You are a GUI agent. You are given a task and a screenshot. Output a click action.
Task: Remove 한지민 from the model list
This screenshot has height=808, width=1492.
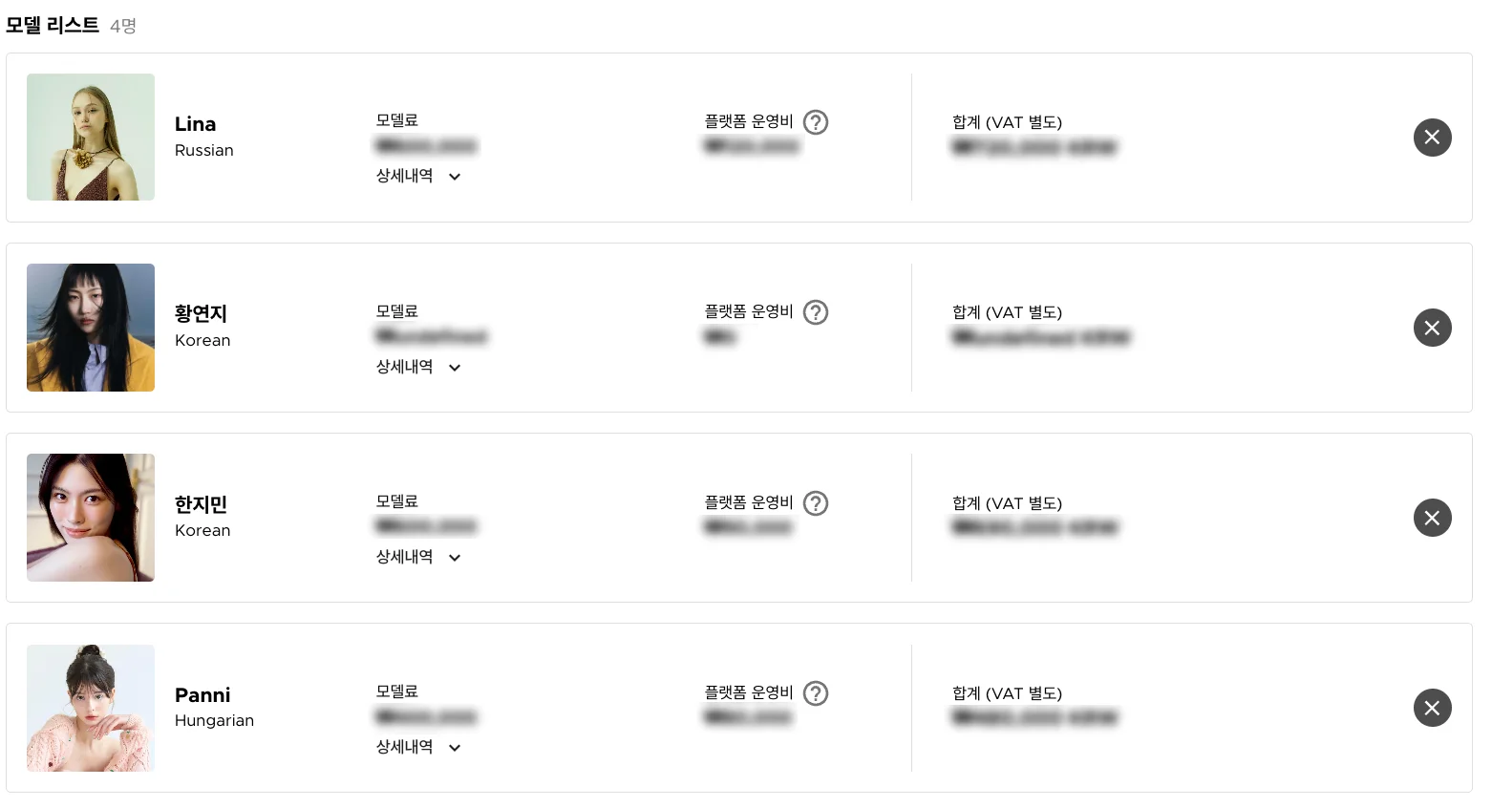point(1432,518)
